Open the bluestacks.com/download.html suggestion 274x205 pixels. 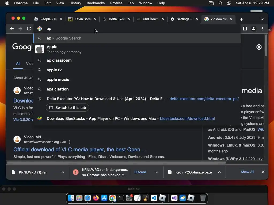click(x=137, y=119)
